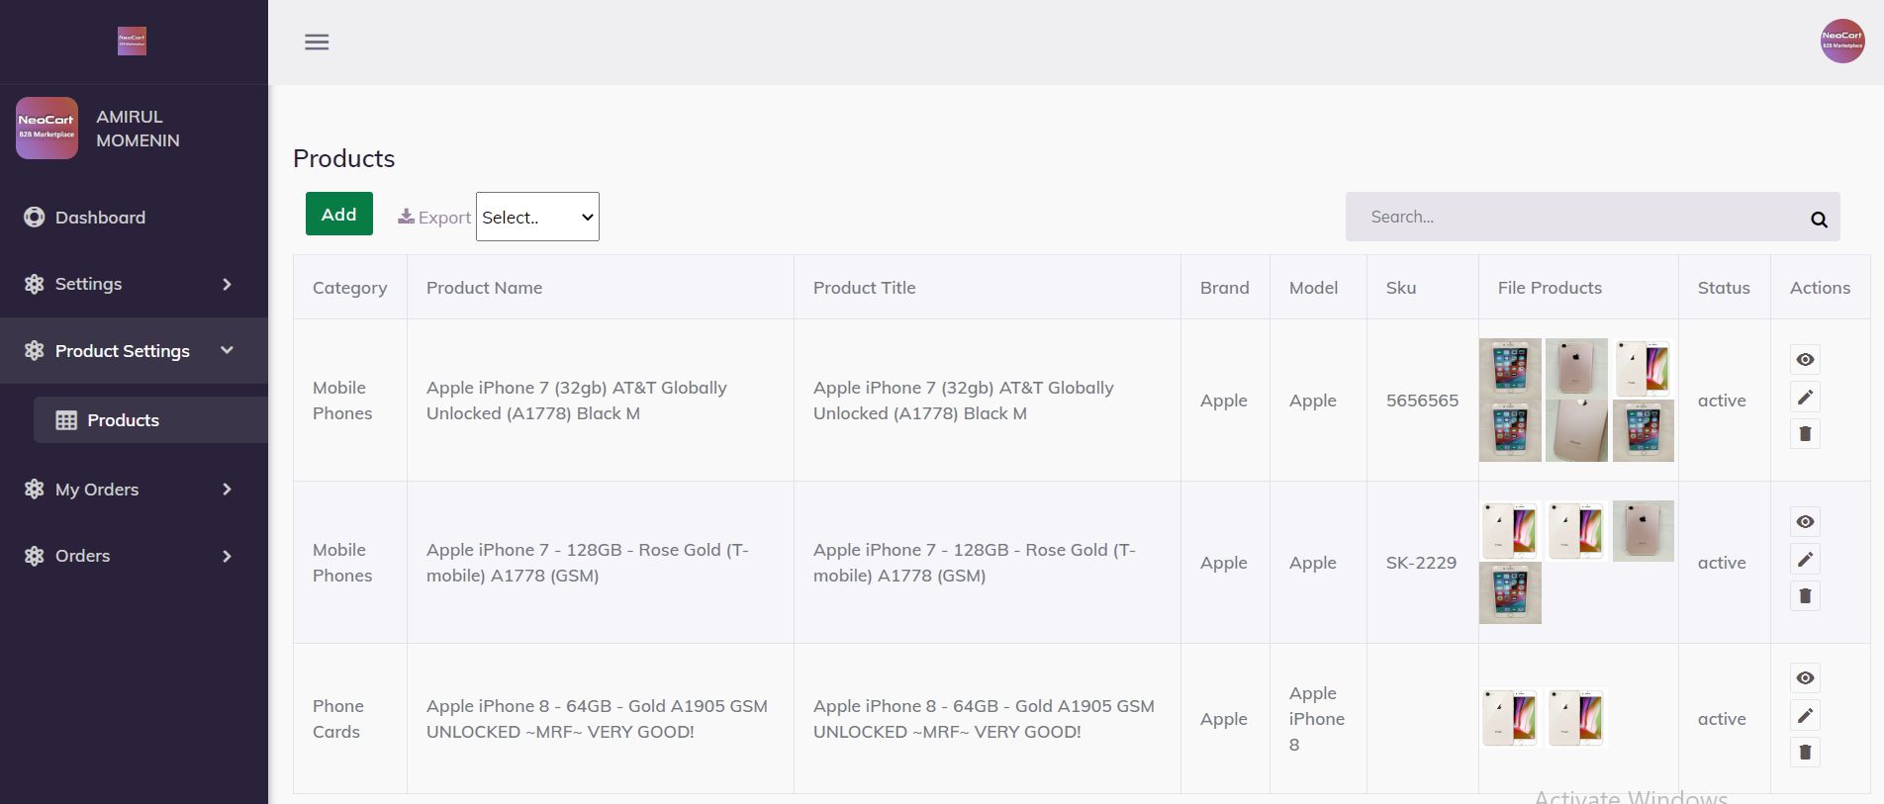Click the search magnifier icon

(x=1819, y=220)
